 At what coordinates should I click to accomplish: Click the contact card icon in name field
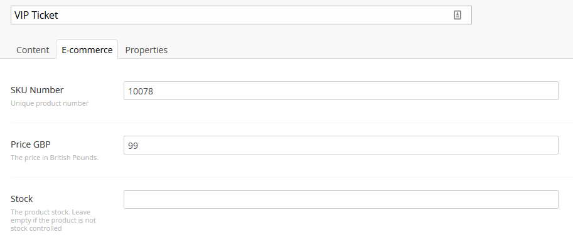pos(457,15)
